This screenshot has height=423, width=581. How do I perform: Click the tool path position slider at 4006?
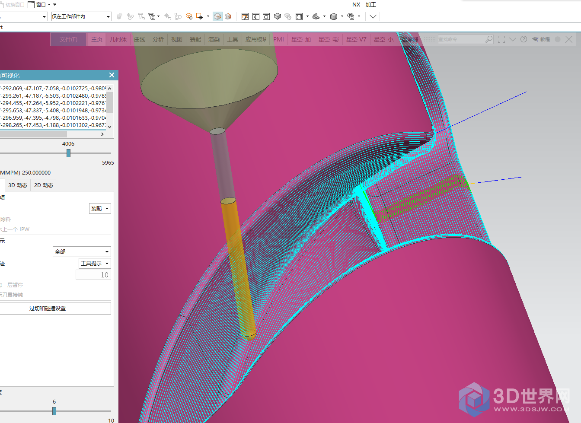(x=68, y=153)
